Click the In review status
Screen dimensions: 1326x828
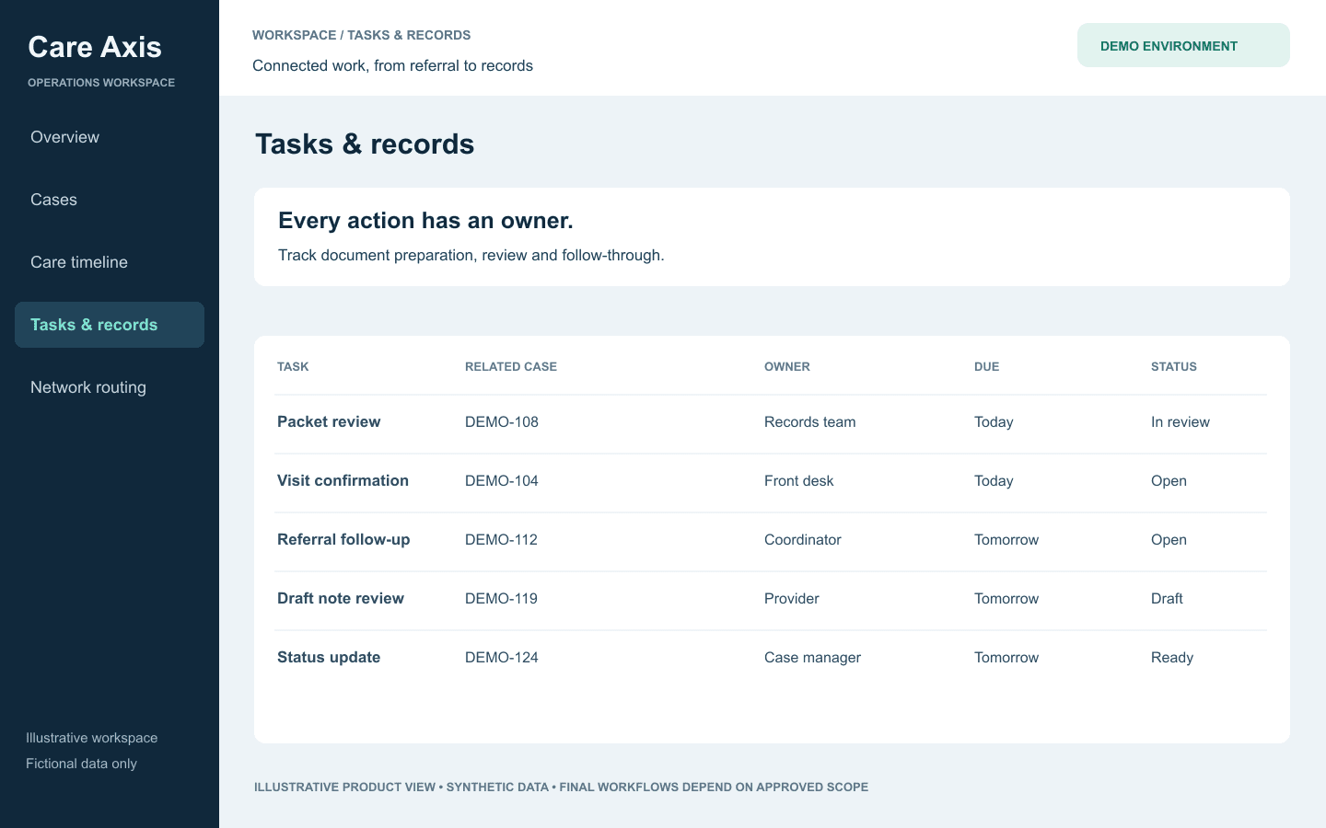1181,421
